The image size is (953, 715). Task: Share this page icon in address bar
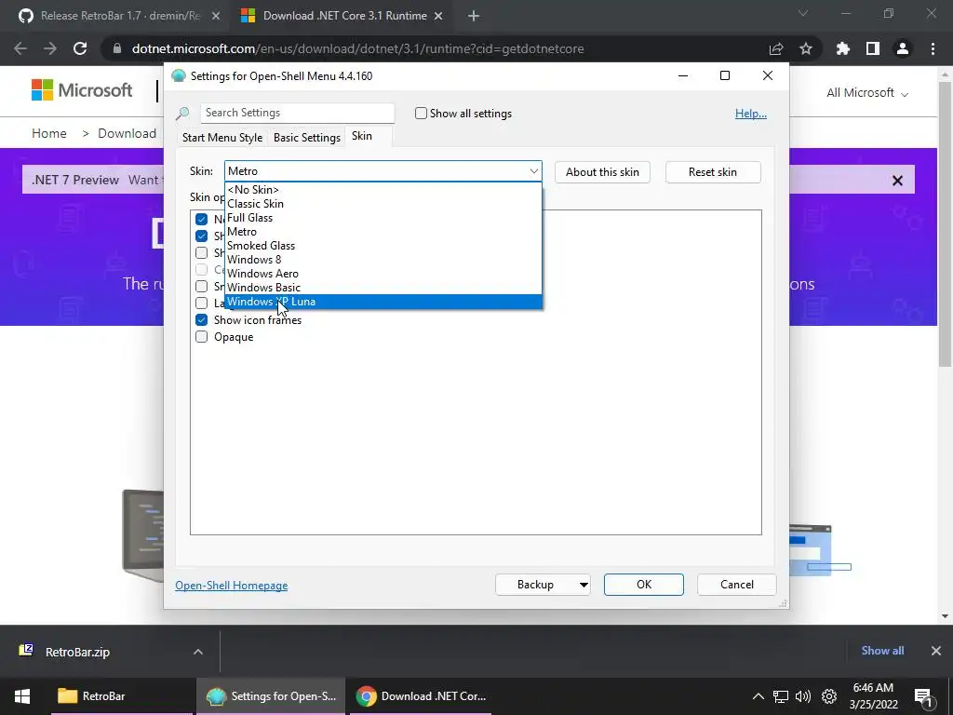[x=776, y=48]
